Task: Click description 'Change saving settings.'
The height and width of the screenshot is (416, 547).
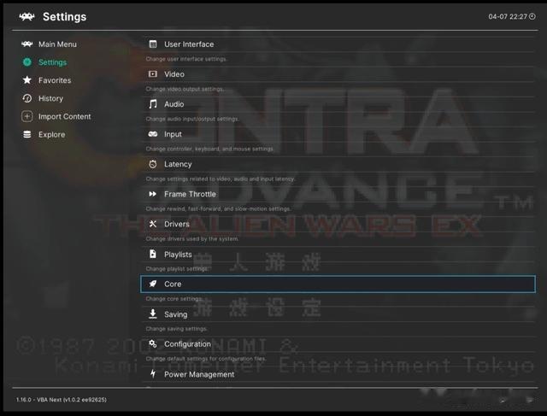Action: (176, 329)
